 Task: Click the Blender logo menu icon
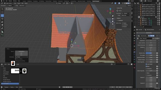[x=1, y=1]
